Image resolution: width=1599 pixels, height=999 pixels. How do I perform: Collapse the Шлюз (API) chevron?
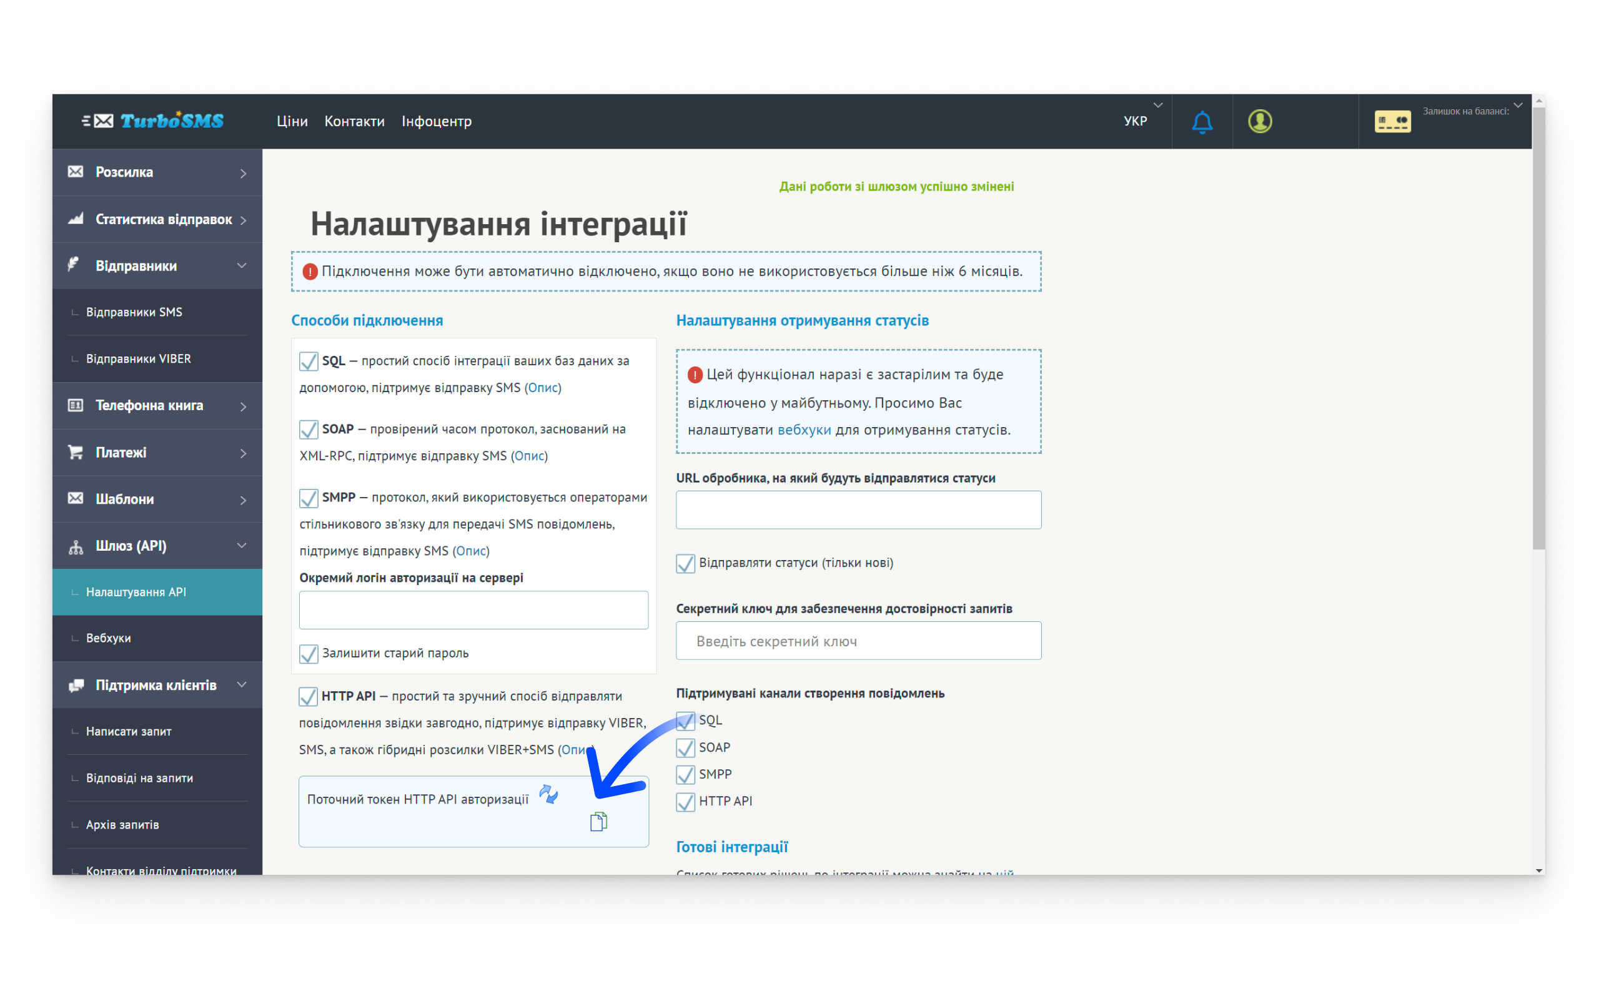242,546
